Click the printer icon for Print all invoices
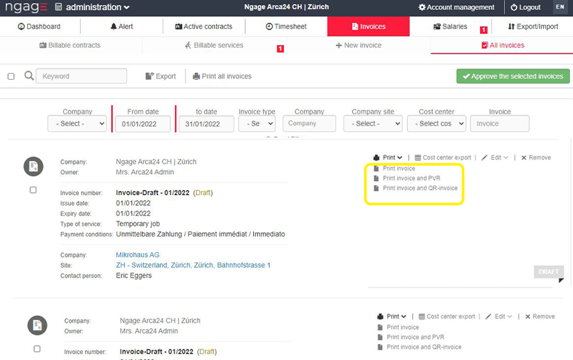 (x=196, y=76)
